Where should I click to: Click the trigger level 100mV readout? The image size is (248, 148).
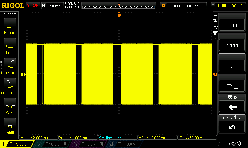click(236, 6)
